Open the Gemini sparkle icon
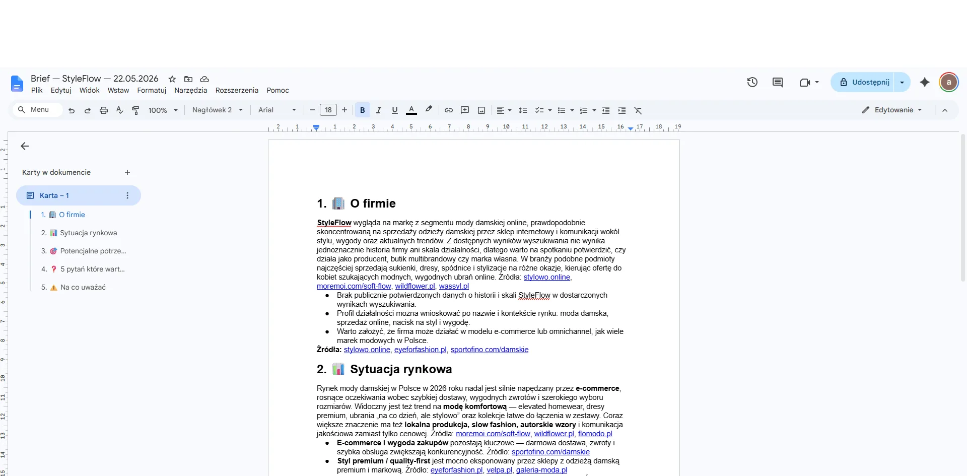This screenshot has width=967, height=476. [x=925, y=82]
